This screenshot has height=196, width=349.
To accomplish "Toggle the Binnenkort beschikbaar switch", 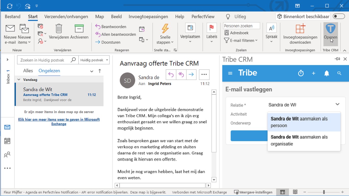I will click(339, 17).
